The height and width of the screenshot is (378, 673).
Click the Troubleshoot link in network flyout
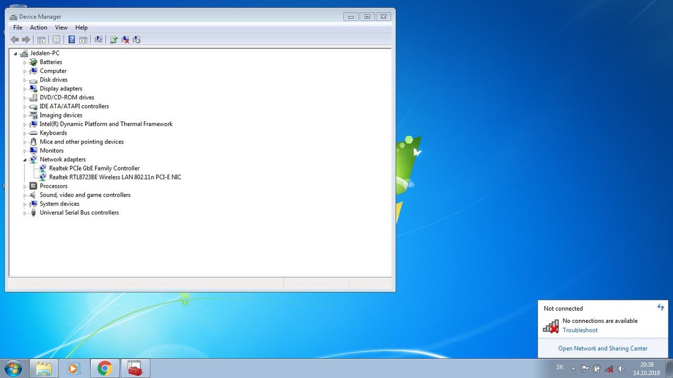point(580,330)
